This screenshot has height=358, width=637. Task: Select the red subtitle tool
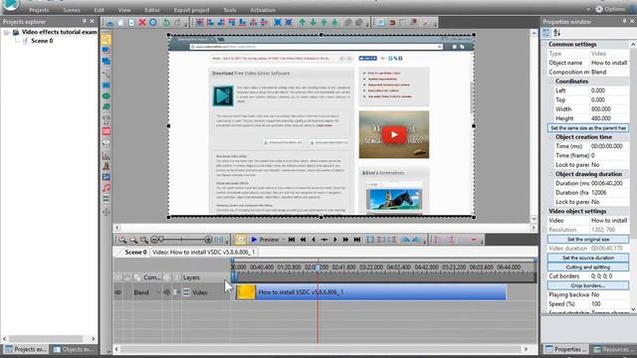[x=106, y=131]
